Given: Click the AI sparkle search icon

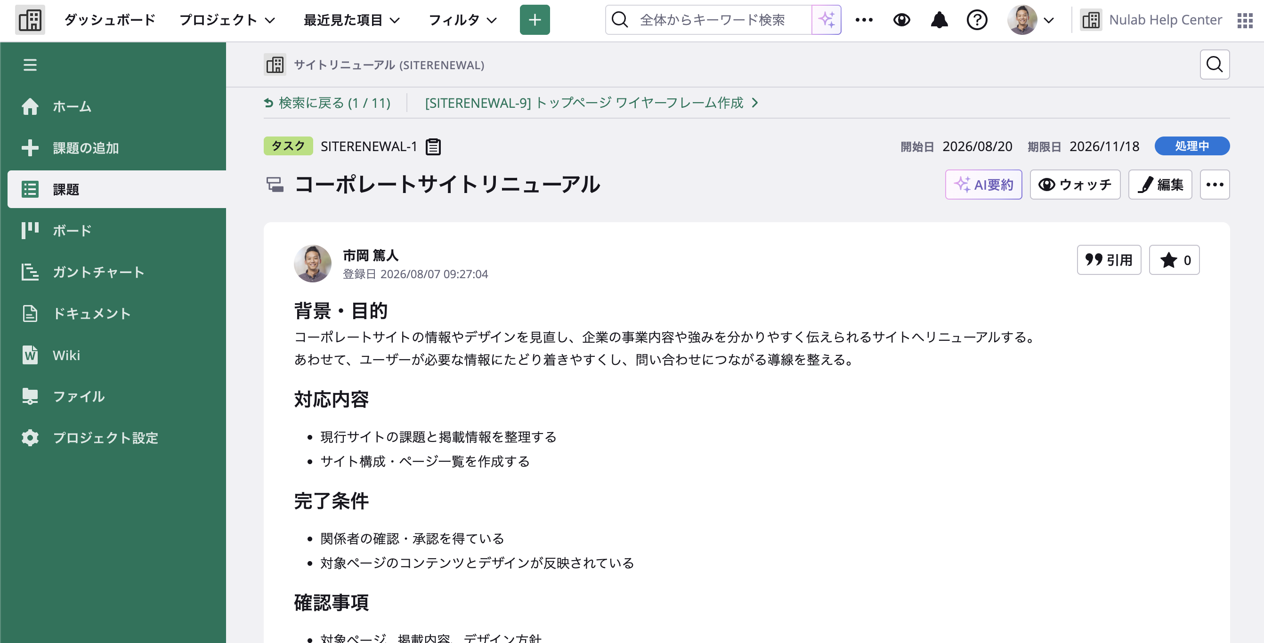Looking at the screenshot, I should (826, 20).
